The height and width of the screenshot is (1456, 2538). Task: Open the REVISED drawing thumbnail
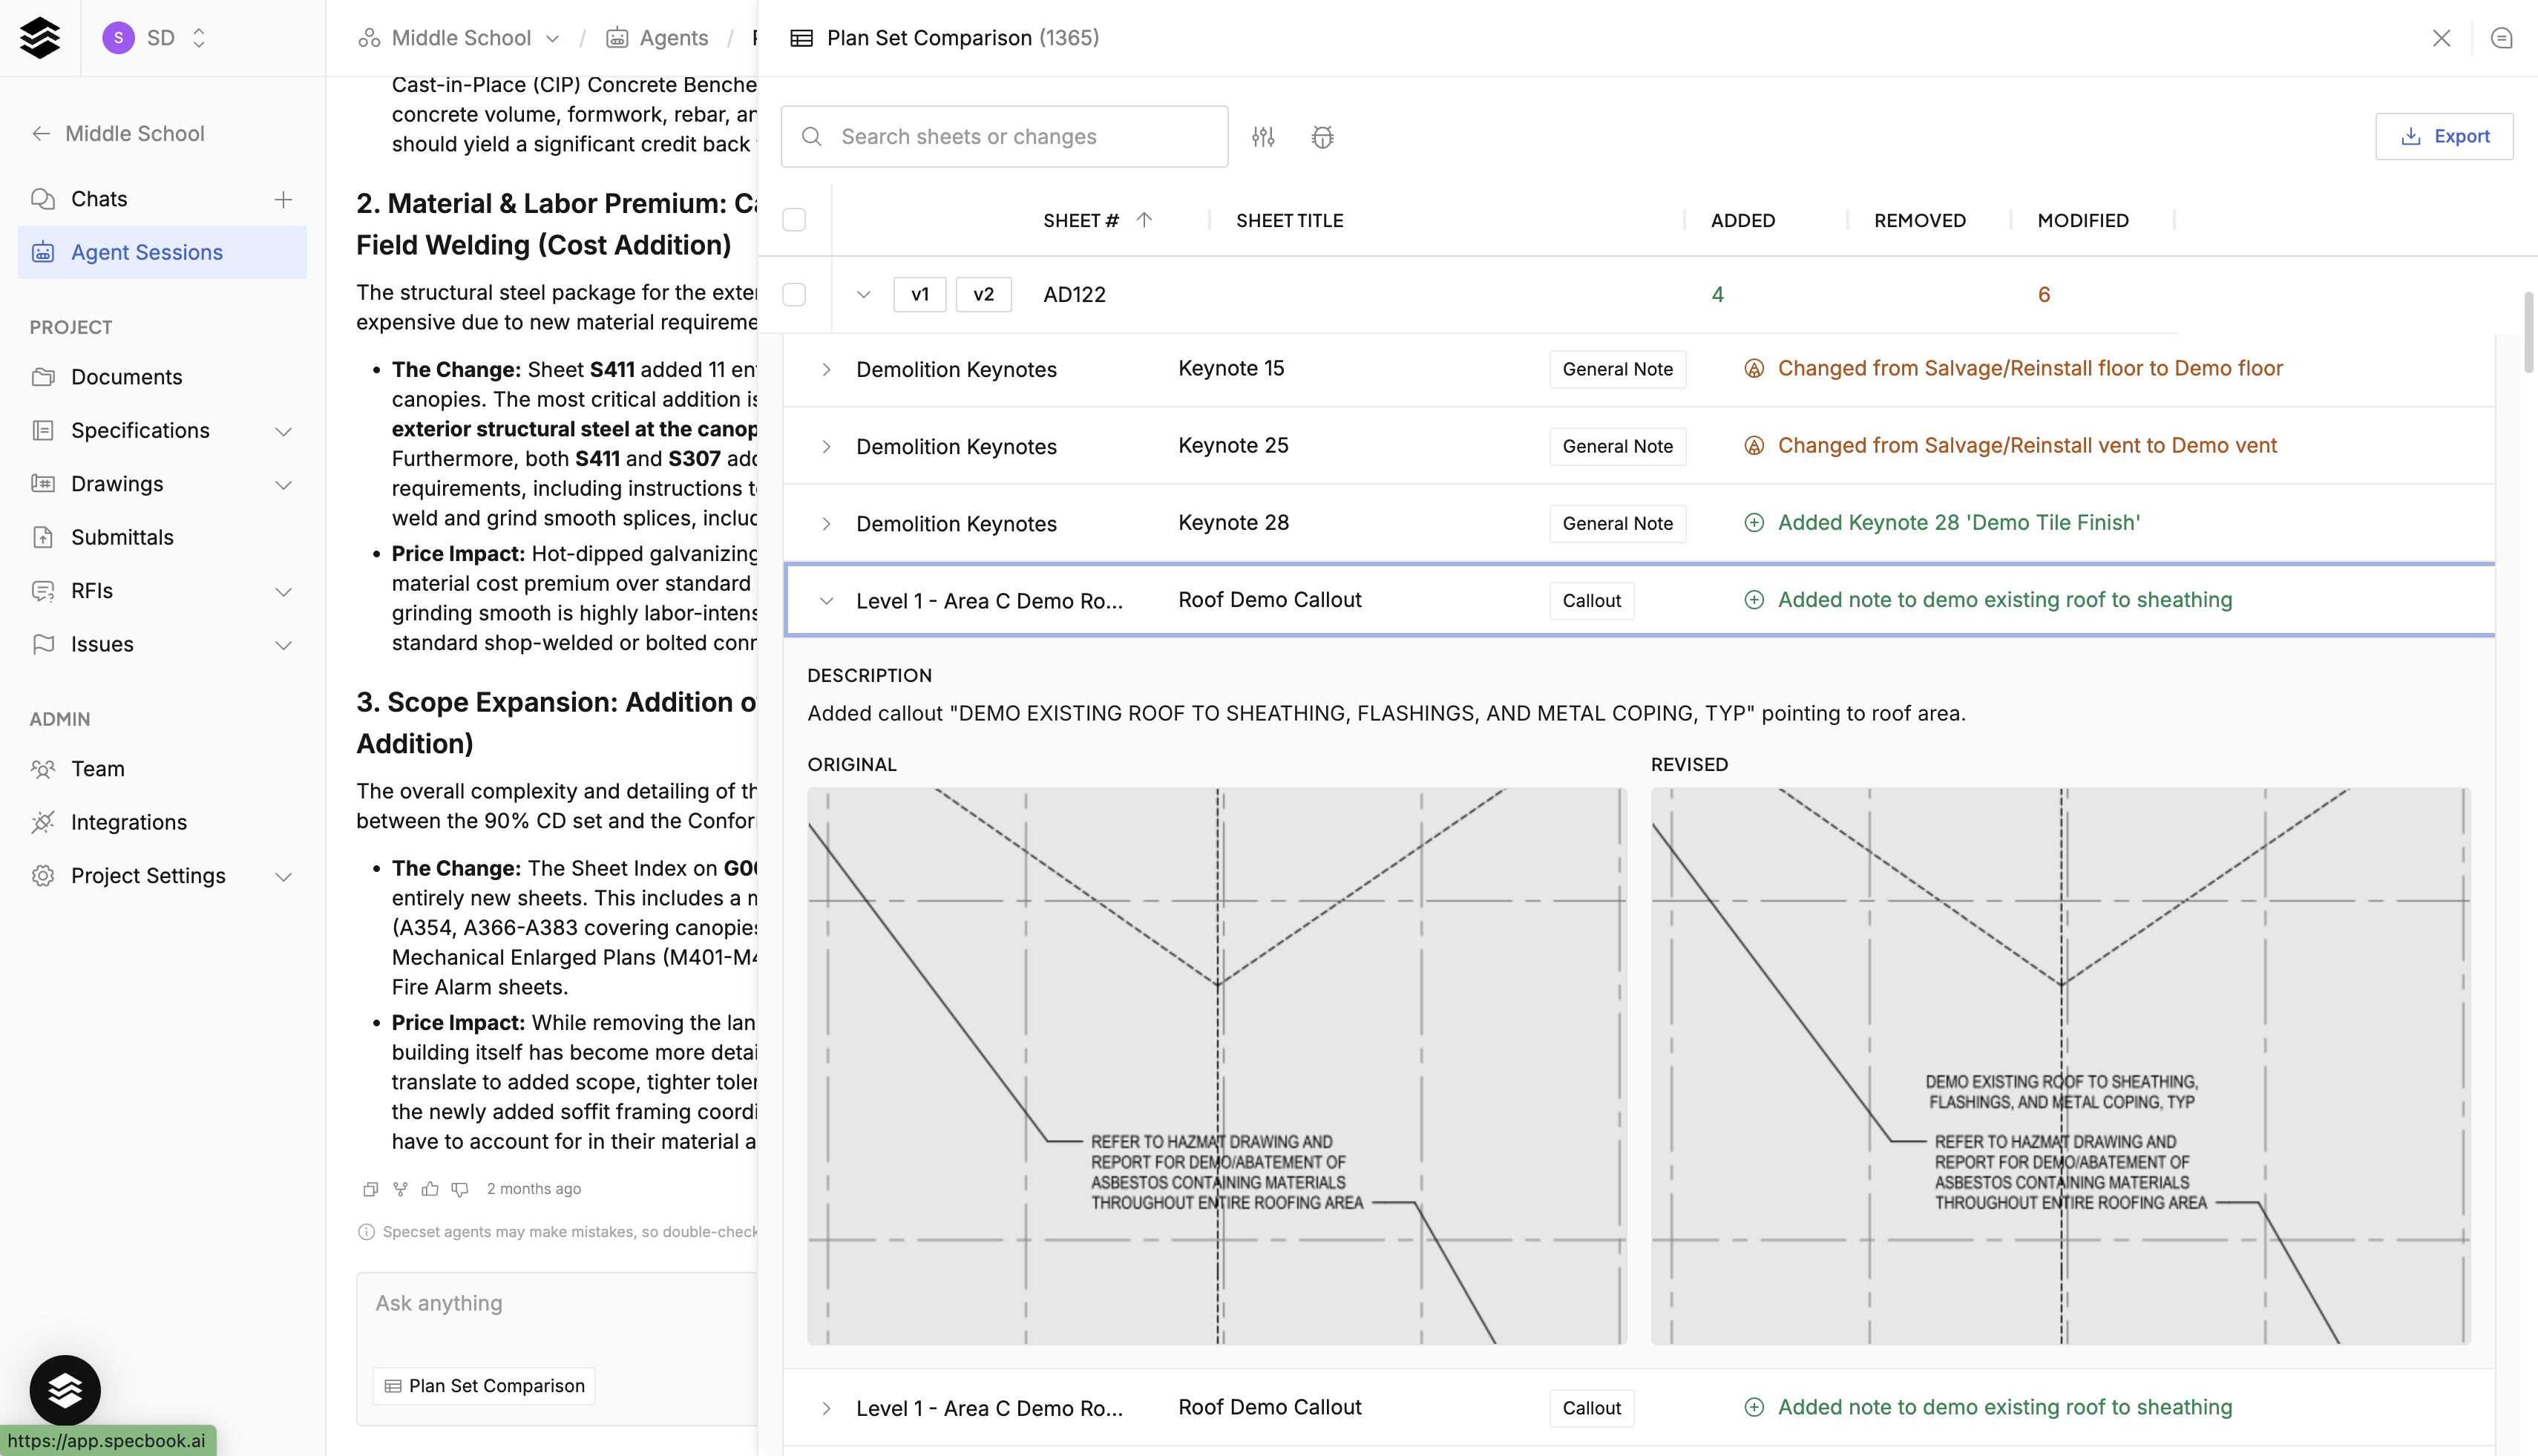2060,1066
